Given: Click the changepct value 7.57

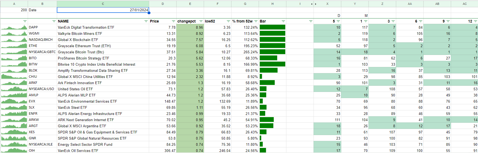Looking at the screenshot, I should click(x=190, y=40).
